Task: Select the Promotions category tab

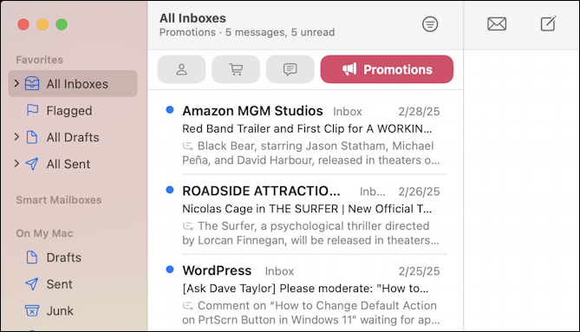Action: 387,69
